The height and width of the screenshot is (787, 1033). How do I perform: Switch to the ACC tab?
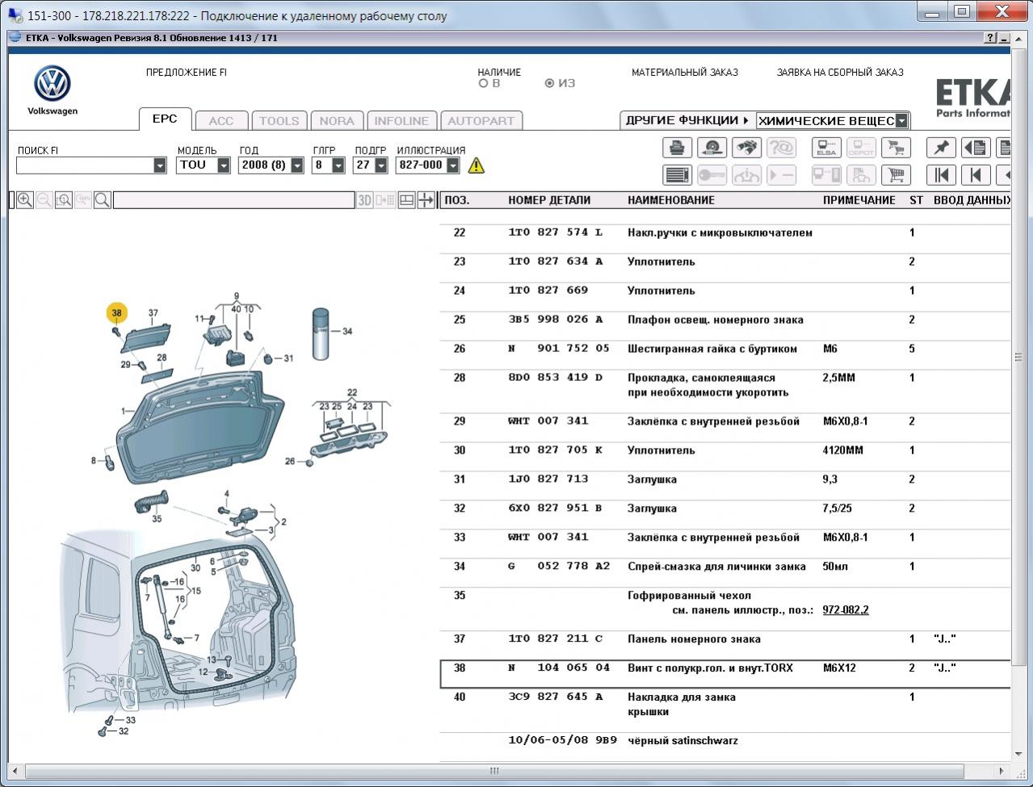[221, 121]
